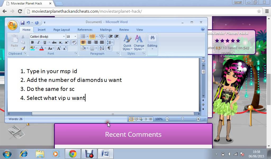
Task: Switch to Web Layout view
Action: [141, 119]
